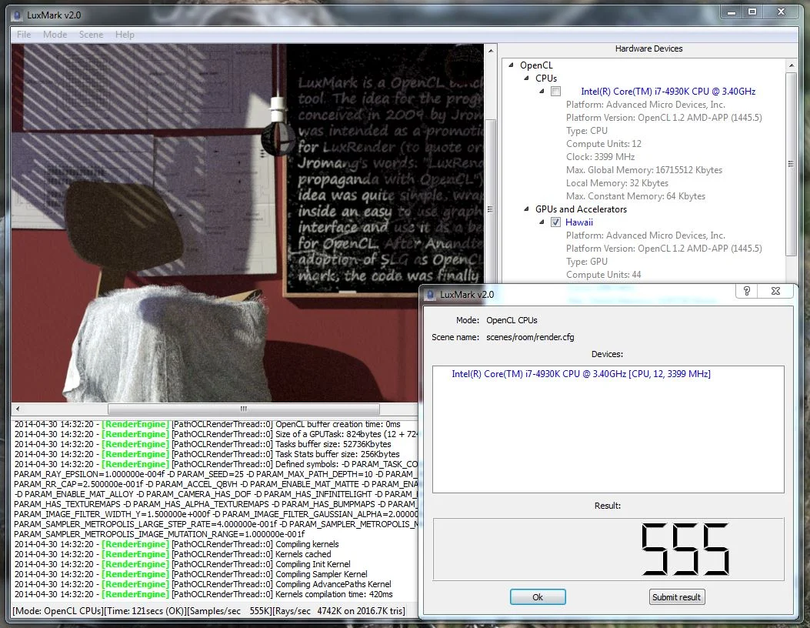
Task: Click the 'Compute Units: 44' line
Action: click(x=603, y=275)
